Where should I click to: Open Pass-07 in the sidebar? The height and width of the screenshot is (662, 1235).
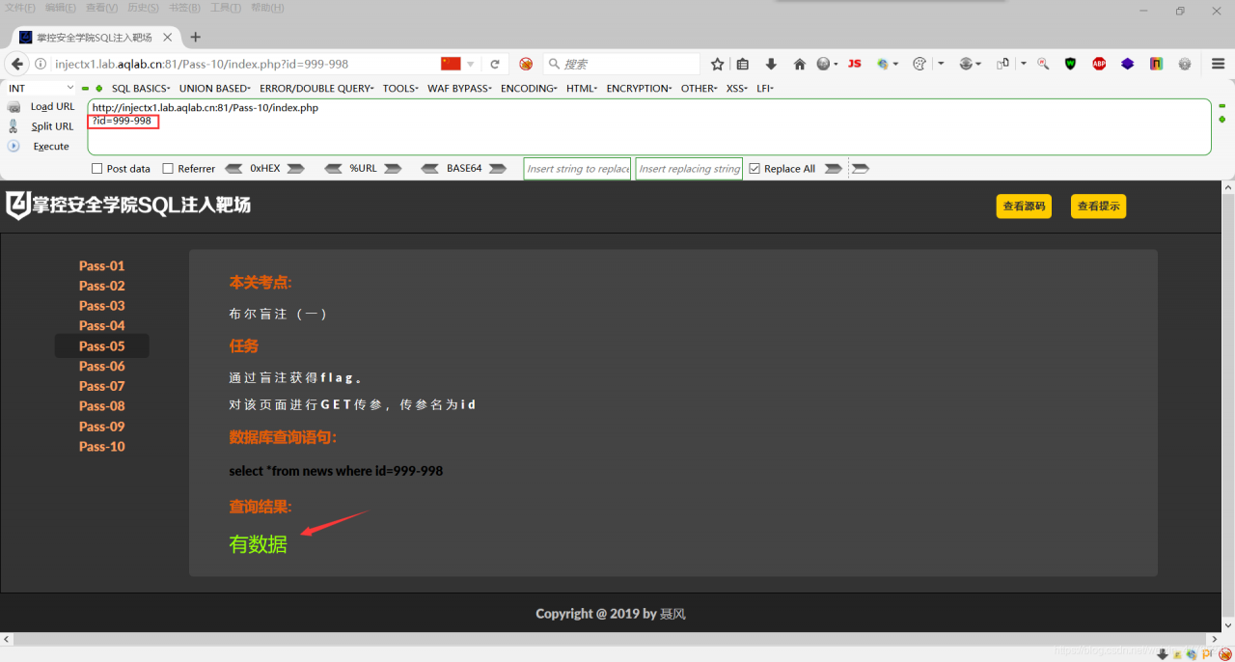coord(101,385)
